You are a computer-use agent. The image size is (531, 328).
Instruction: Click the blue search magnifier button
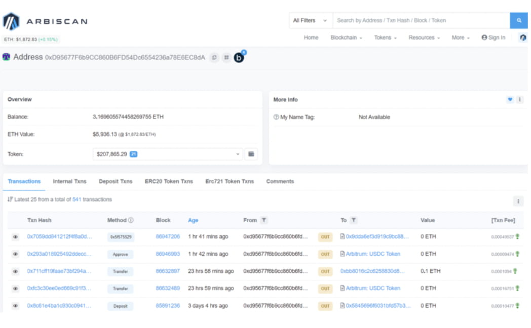pyautogui.click(x=518, y=21)
